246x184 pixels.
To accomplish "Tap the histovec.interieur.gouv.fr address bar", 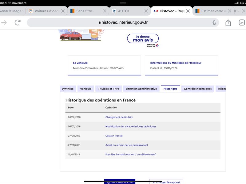I will point(123,22).
